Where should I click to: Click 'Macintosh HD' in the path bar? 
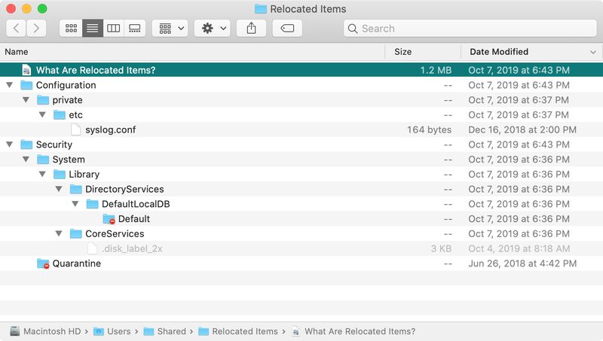point(52,331)
